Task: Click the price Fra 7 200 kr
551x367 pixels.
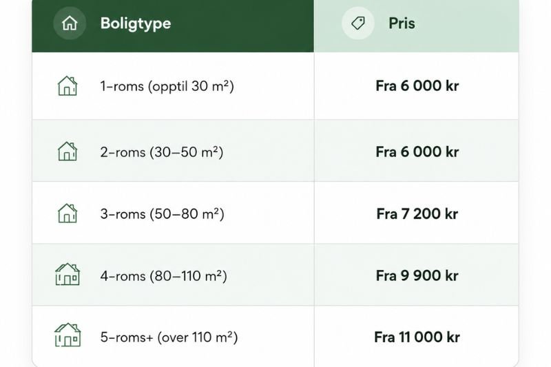Action: click(x=417, y=214)
